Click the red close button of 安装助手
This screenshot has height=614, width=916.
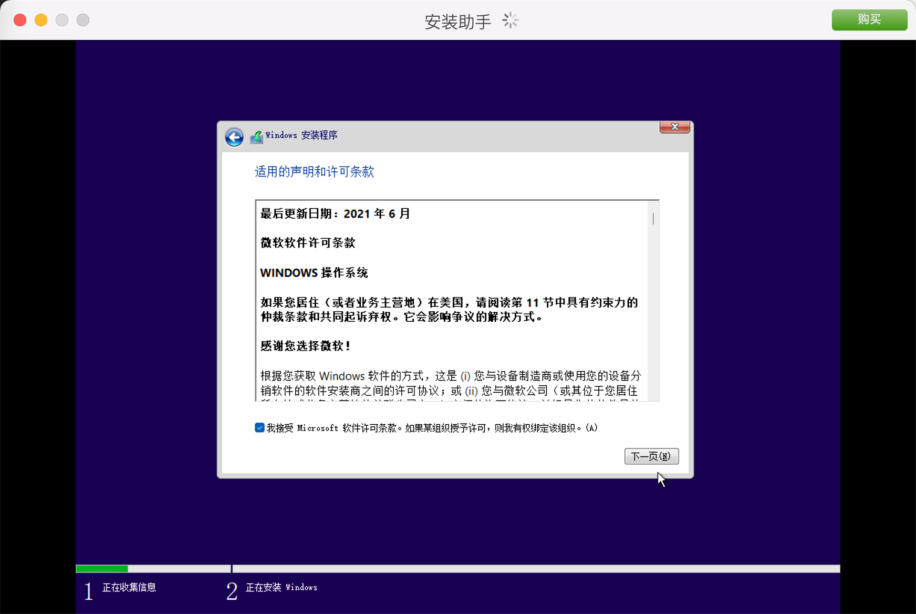(x=20, y=20)
